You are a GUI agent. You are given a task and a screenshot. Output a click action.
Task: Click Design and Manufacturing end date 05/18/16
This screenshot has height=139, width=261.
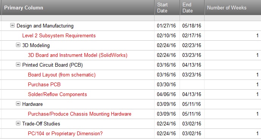192,26
